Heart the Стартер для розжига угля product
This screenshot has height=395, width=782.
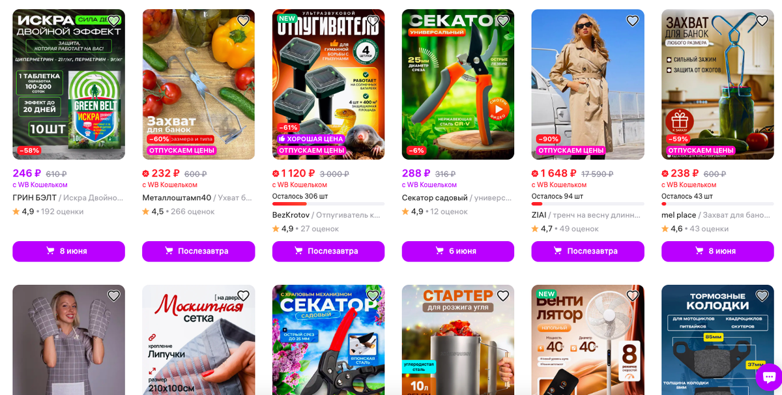coord(502,296)
